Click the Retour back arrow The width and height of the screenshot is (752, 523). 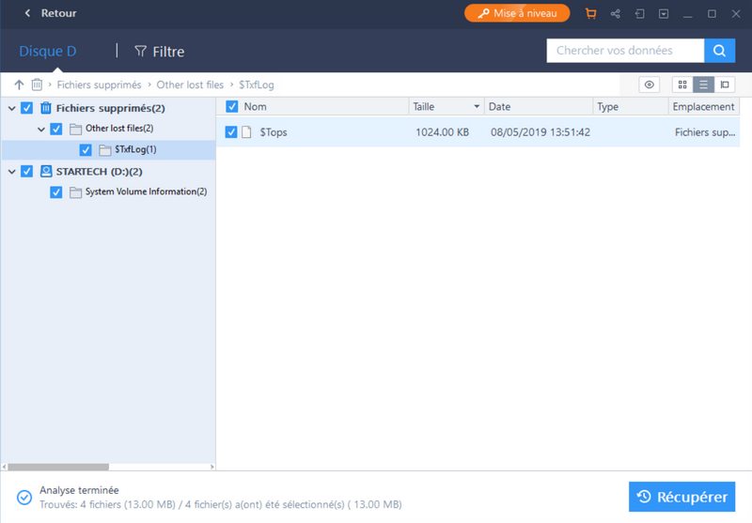tap(27, 13)
